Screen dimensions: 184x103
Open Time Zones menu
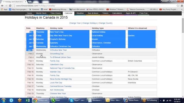(x=55, y=13)
